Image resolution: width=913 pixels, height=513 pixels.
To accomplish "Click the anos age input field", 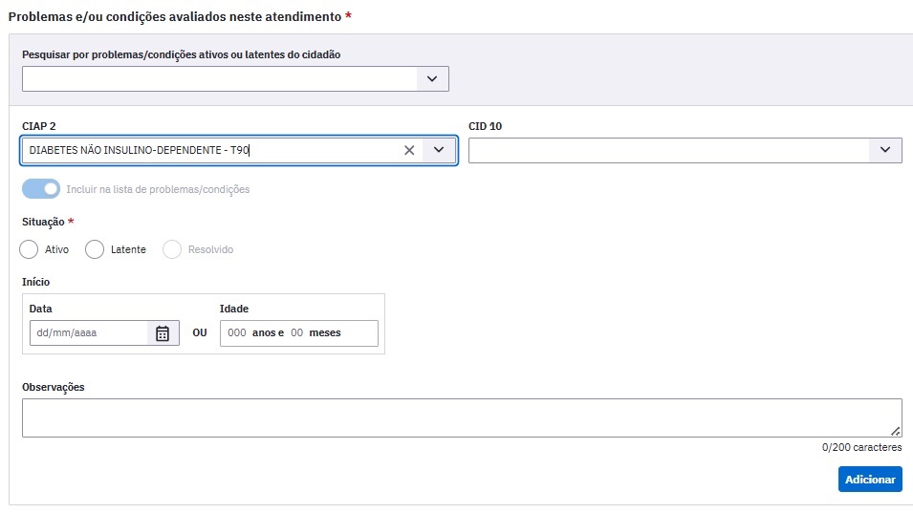I will click(237, 332).
